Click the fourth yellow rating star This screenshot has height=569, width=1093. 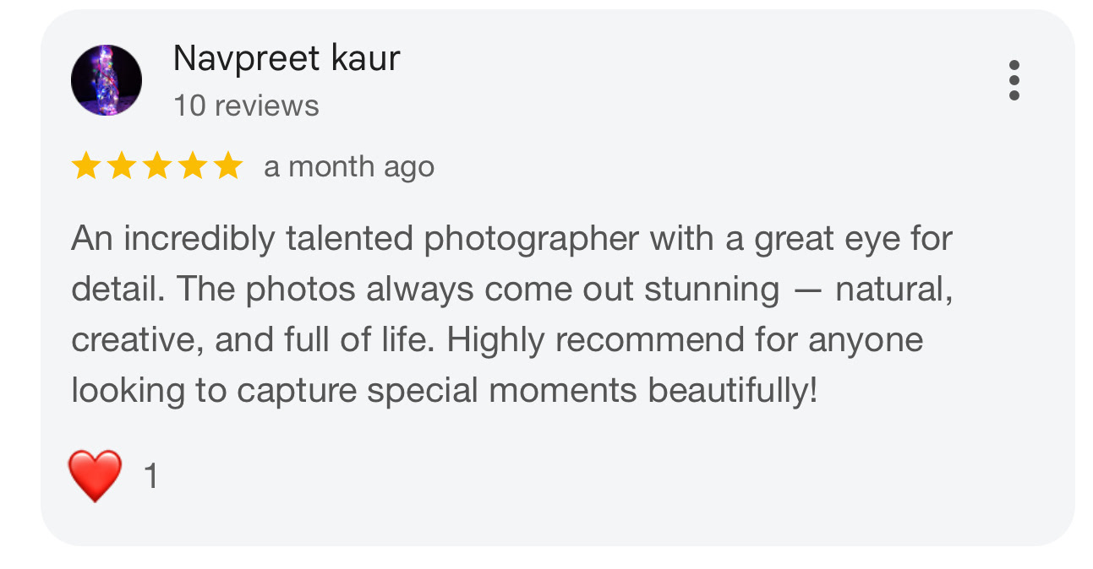(x=192, y=166)
